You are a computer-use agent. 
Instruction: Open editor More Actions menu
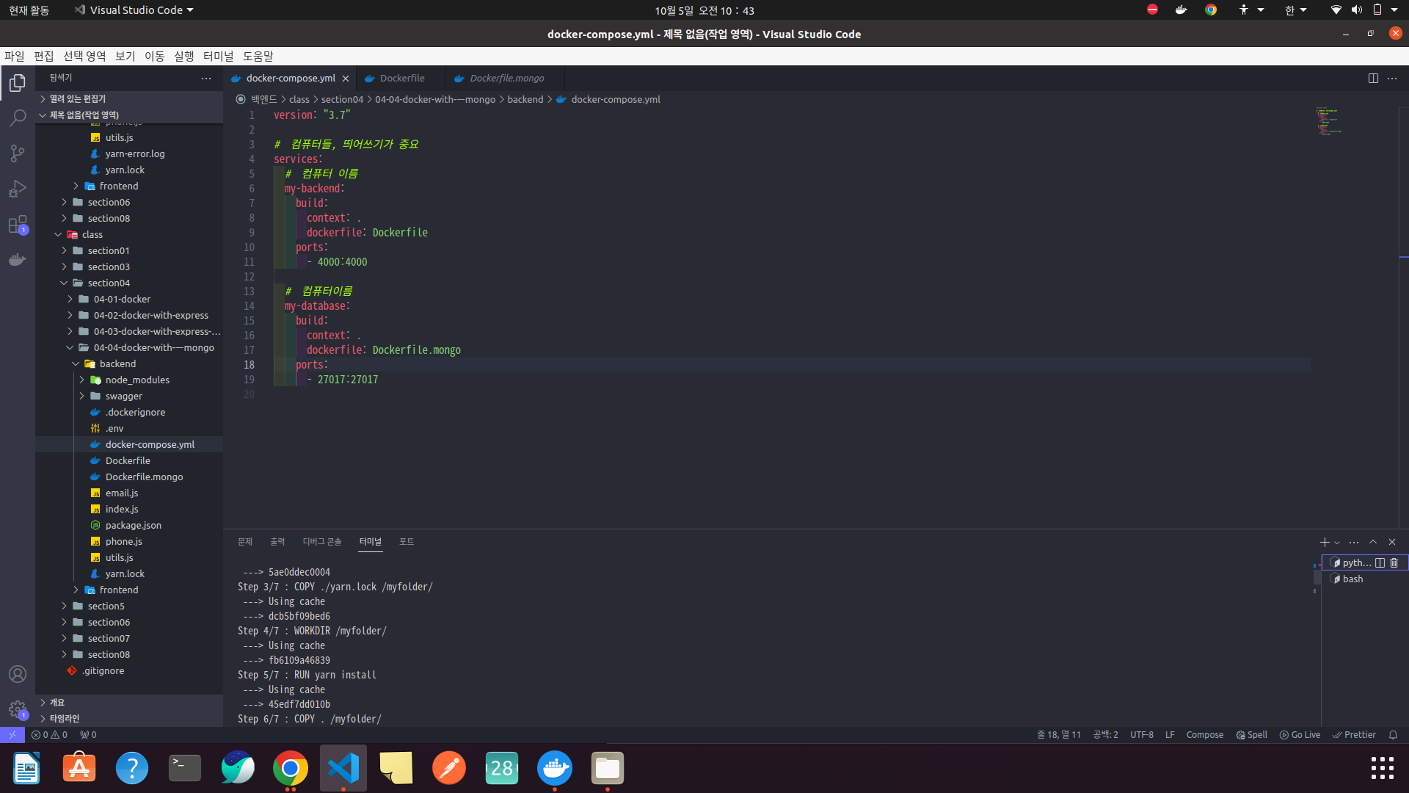pyautogui.click(x=1392, y=78)
